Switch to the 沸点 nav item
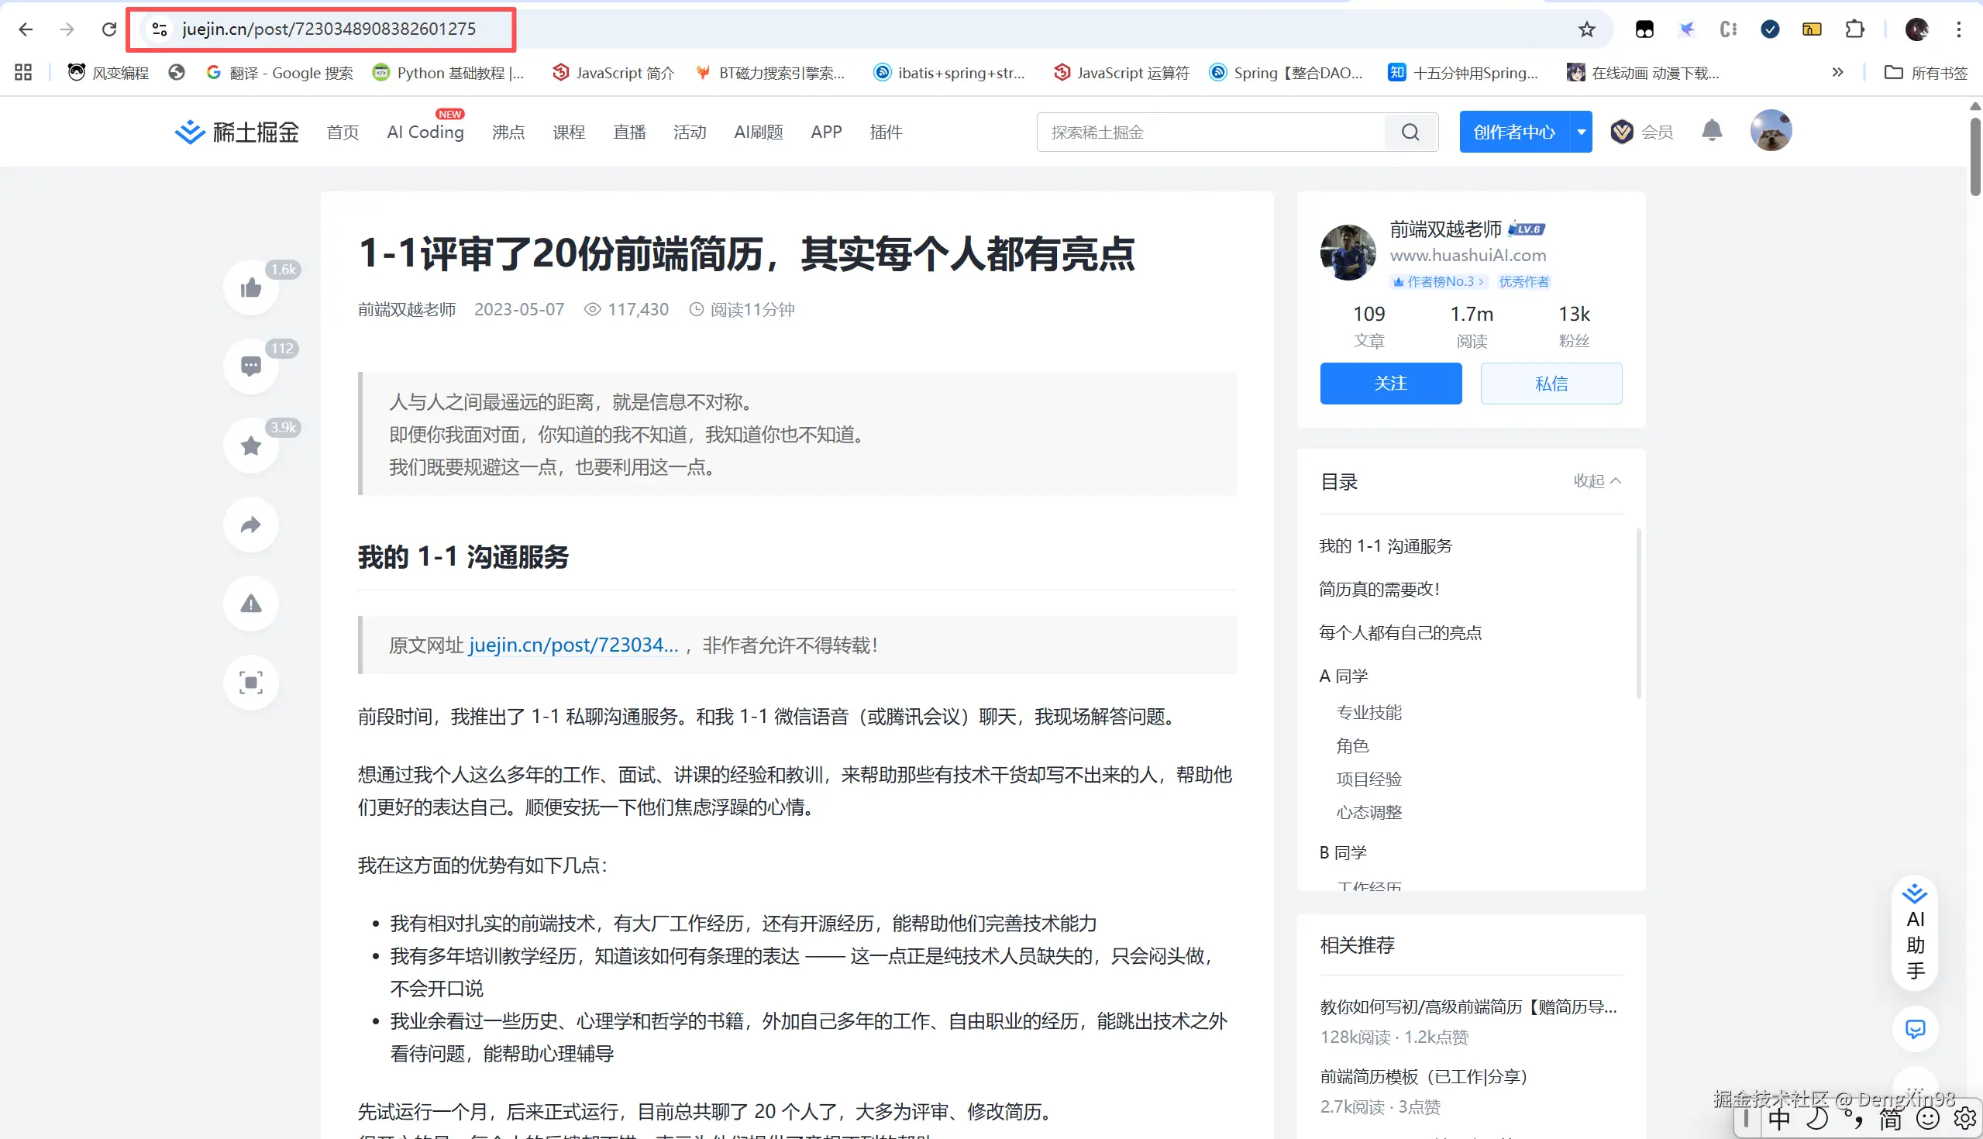Image resolution: width=1983 pixels, height=1139 pixels. (x=508, y=132)
